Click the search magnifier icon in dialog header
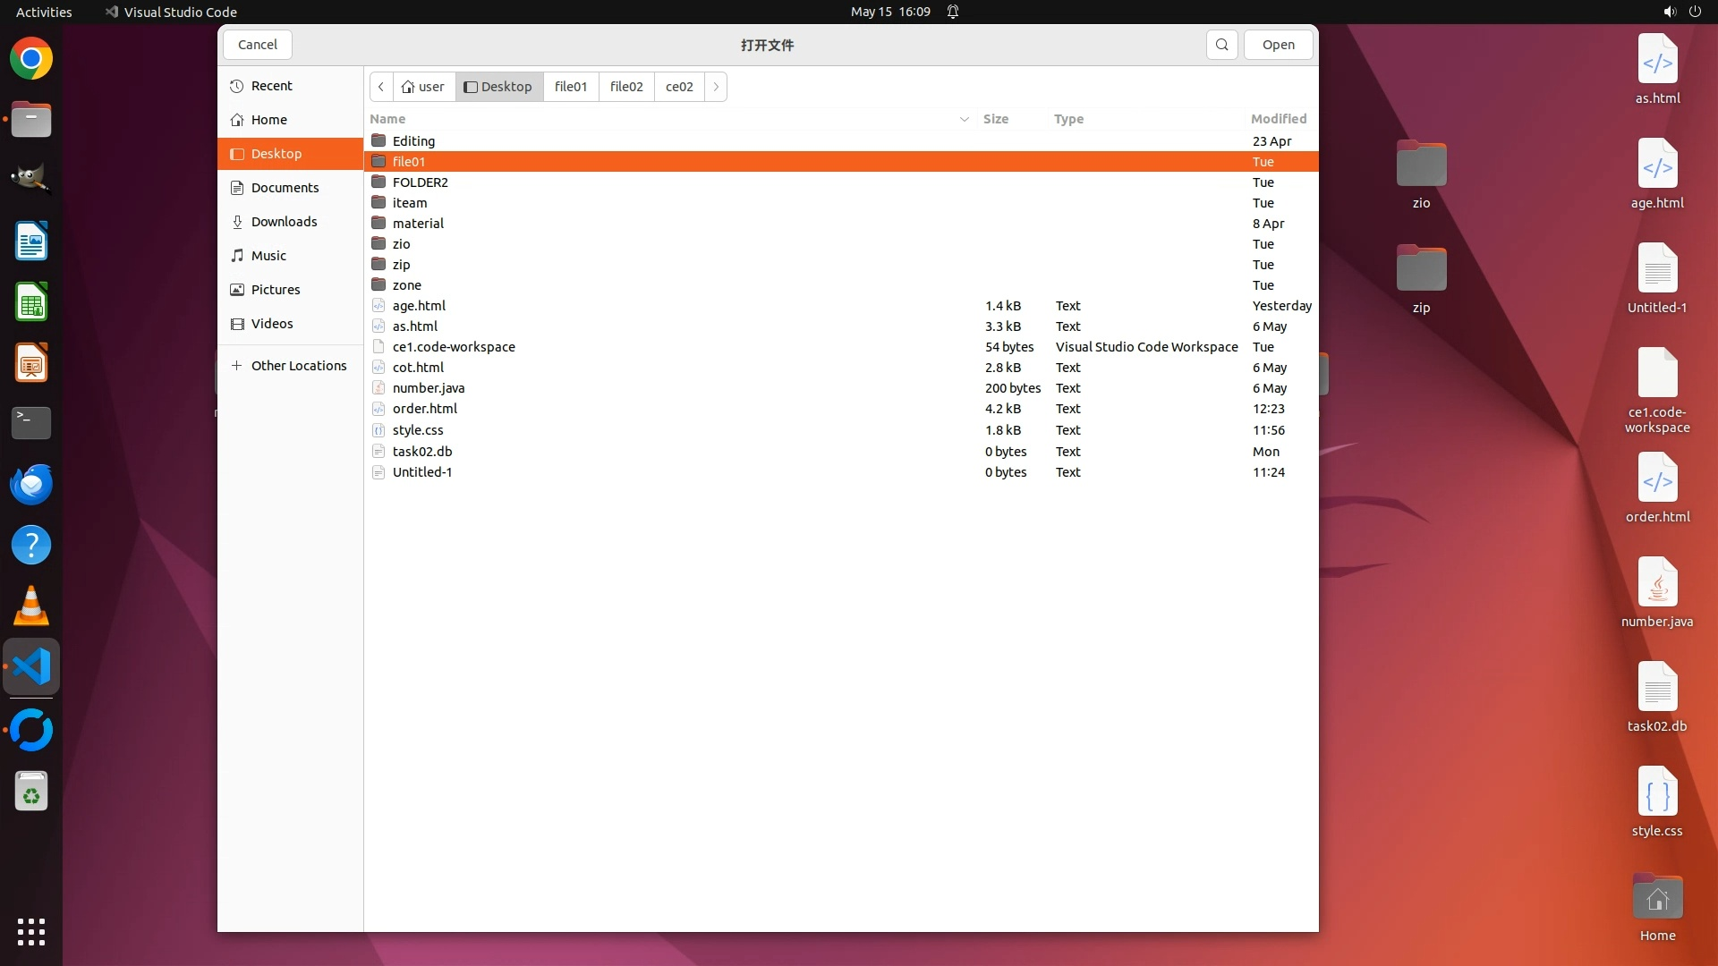This screenshot has width=1718, height=966. tap(1221, 45)
